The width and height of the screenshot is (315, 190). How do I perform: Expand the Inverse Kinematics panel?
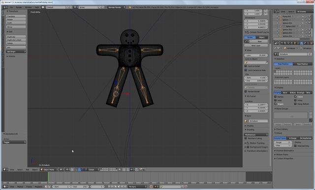[285, 151]
